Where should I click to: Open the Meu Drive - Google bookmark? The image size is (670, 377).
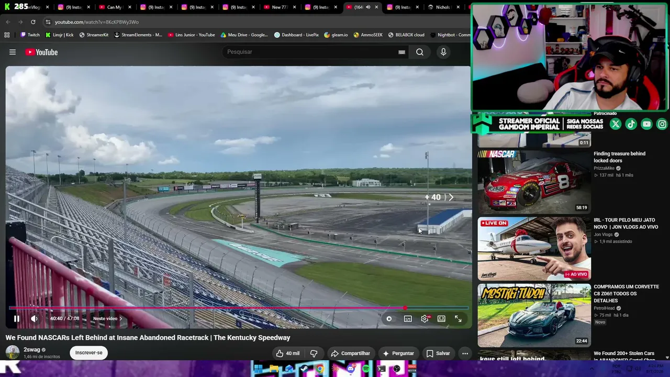pos(244,35)
